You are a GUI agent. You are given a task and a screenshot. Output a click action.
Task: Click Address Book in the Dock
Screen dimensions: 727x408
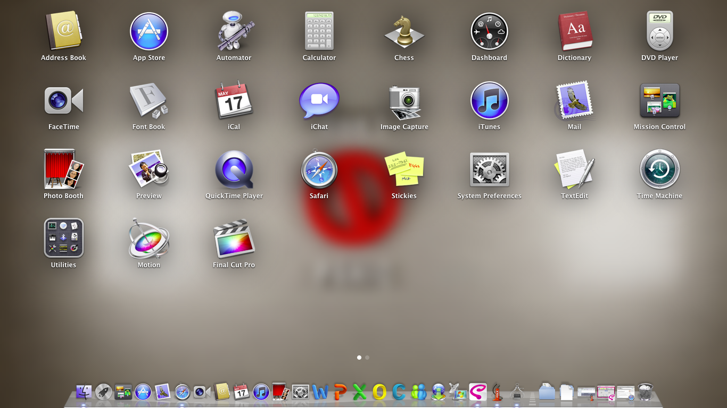222,392
